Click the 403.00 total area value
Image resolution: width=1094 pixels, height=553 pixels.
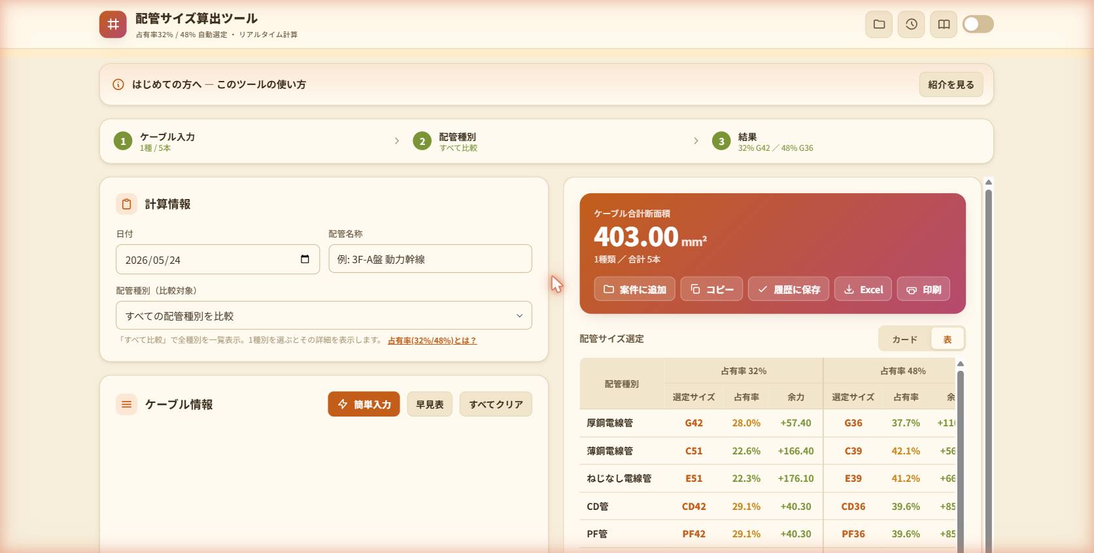point(636,236)
